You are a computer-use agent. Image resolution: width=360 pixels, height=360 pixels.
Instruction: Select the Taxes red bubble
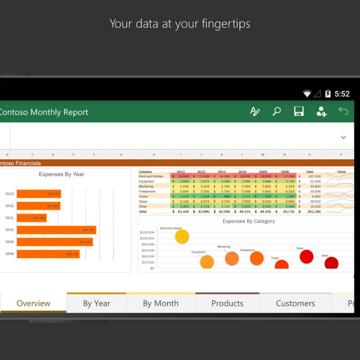307,256
